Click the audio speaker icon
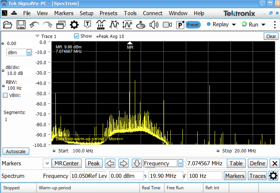 154,25
